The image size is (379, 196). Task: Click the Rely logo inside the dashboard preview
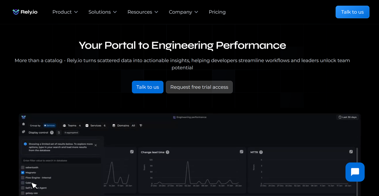click(24, 117)
